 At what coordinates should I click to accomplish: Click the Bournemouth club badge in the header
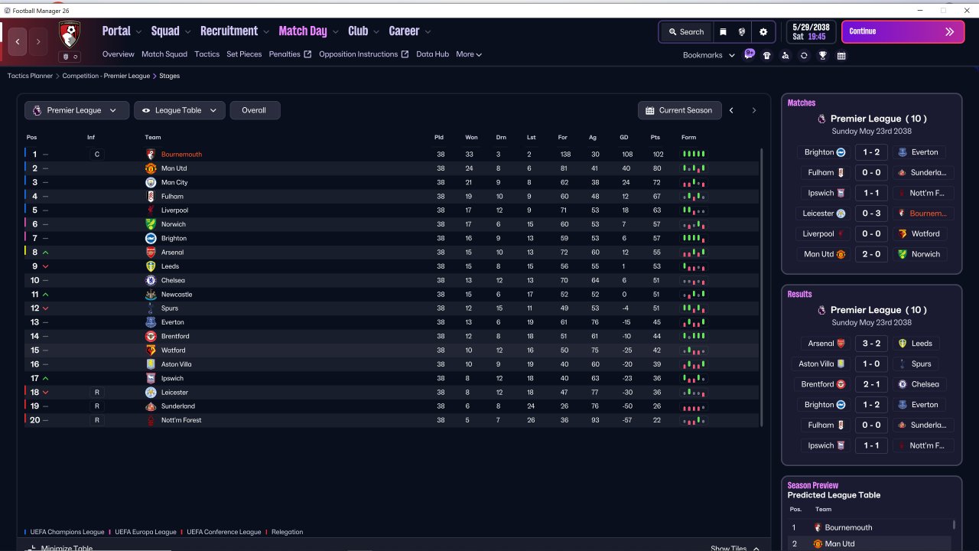pos(70,34)
